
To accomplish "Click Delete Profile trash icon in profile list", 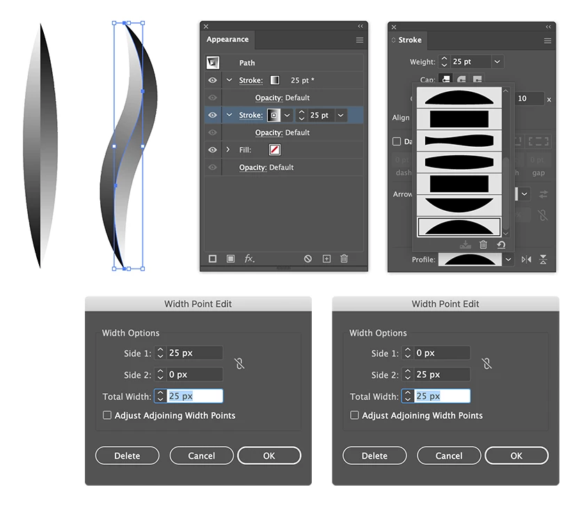I will [x=484, y=244].
